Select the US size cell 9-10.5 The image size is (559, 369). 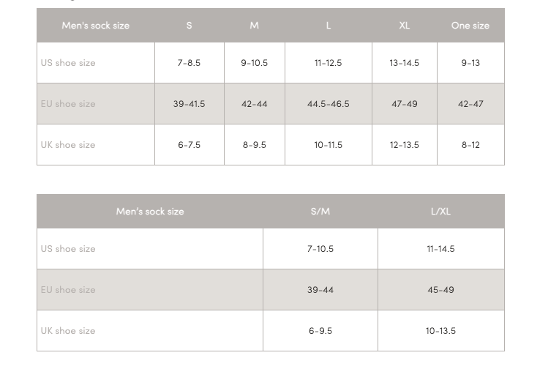[x=255, y=63]
